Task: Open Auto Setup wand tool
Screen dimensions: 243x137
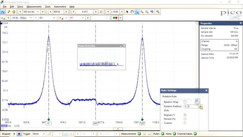Action: 9,12
